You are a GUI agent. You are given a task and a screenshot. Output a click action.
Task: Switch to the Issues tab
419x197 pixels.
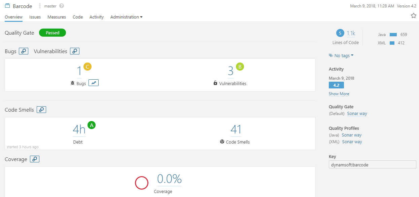(x=35, y=17)
